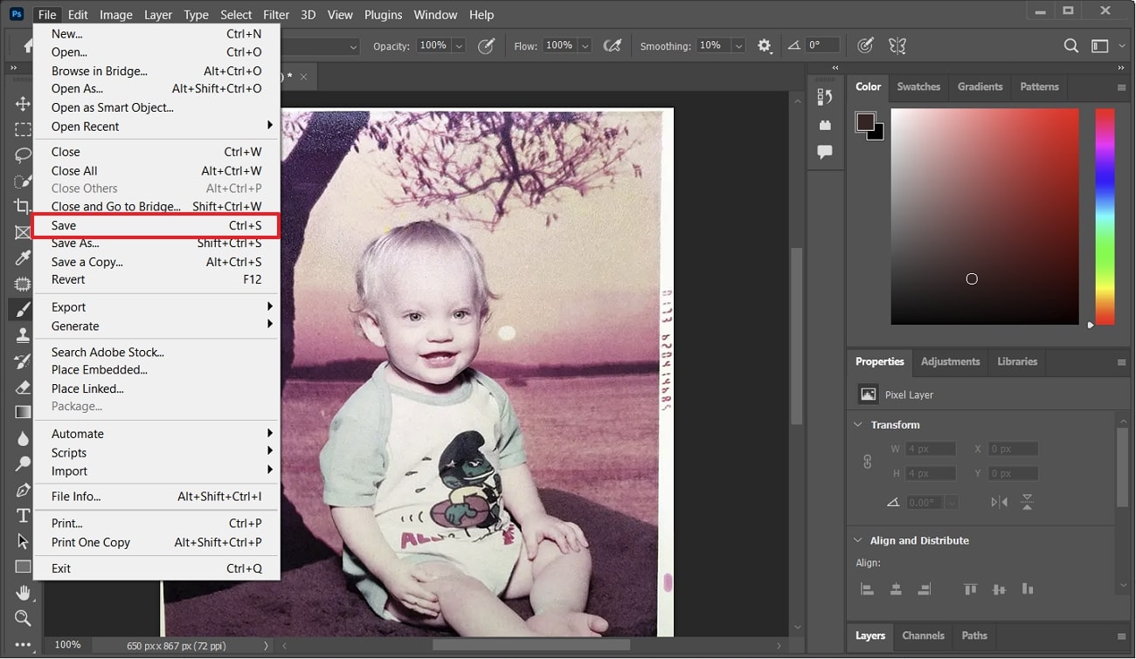This screenshot has height=659, width=1136.
Task: Switch to the Swatches tab
Action: (918, 87)
